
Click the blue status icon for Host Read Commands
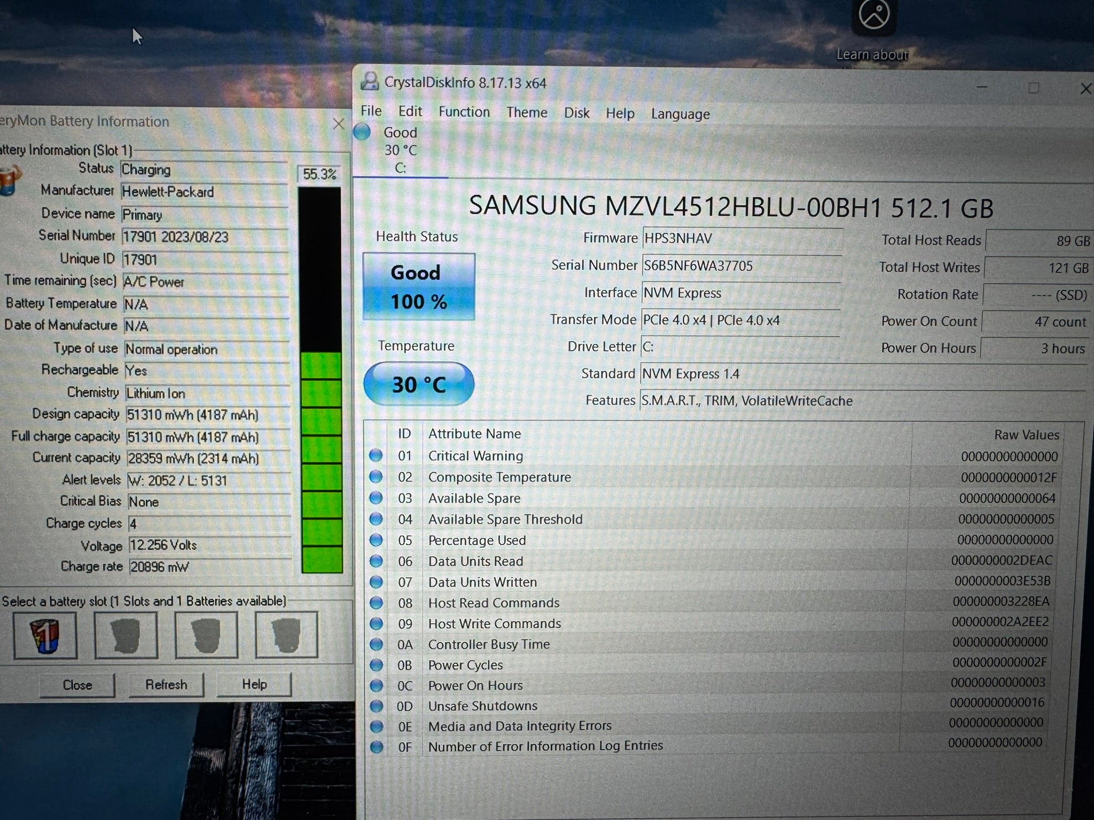[376, 602]
